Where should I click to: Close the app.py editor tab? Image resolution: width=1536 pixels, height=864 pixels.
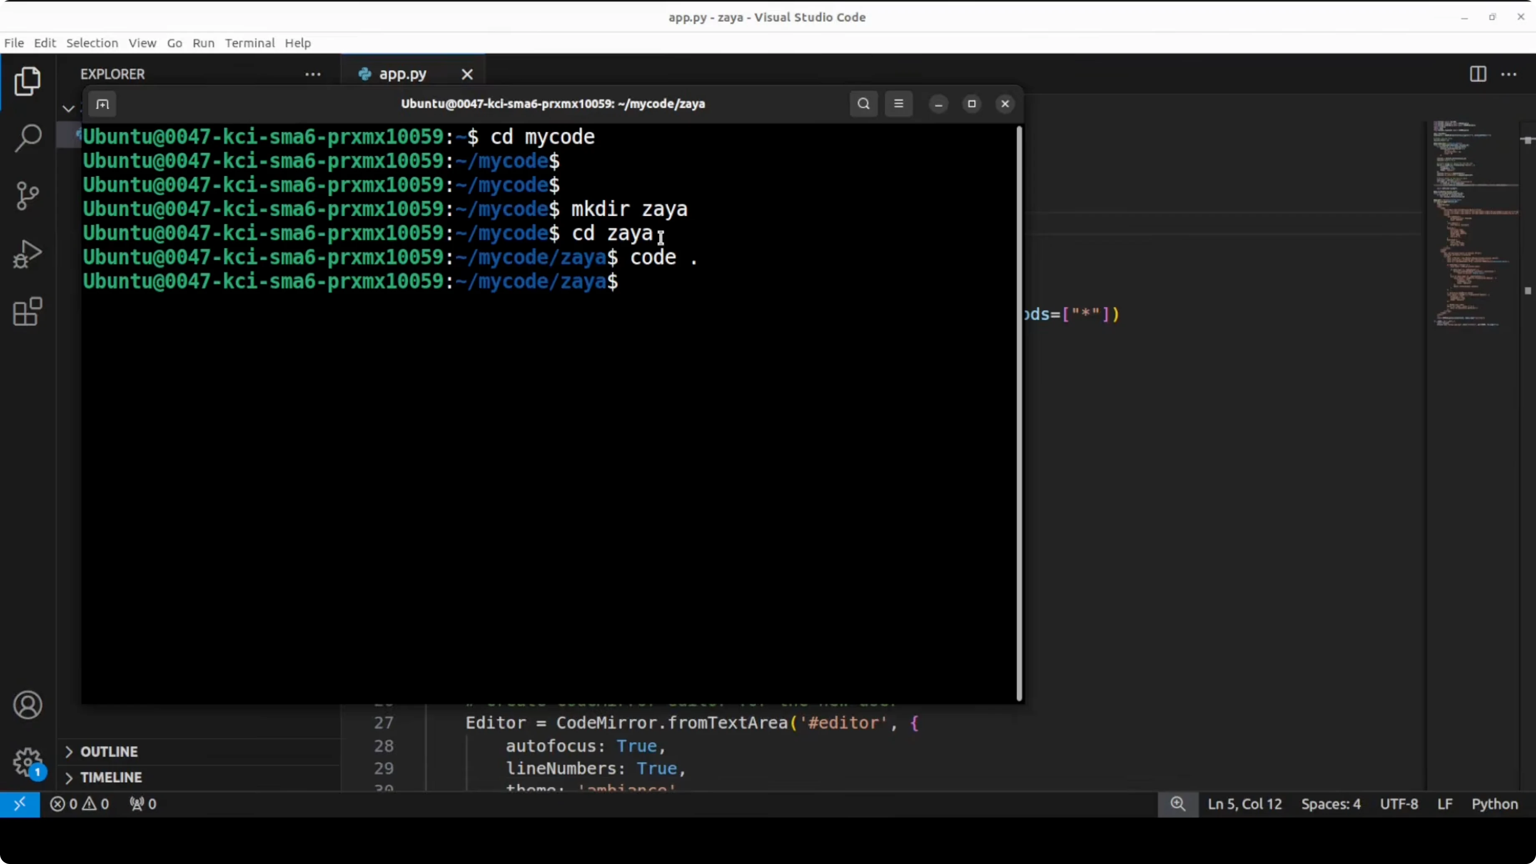467,74
